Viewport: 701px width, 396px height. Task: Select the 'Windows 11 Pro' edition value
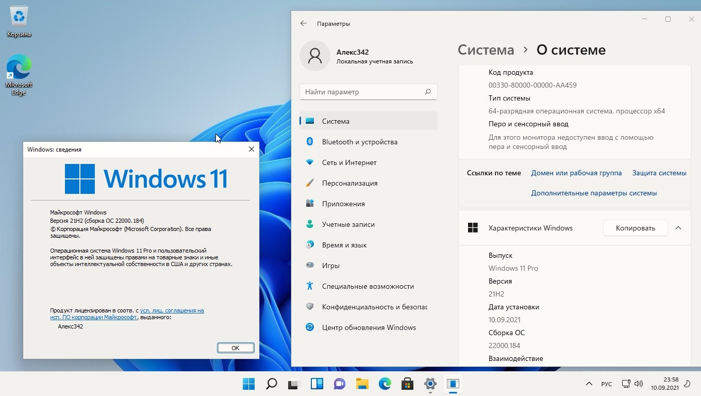[513, 268]
